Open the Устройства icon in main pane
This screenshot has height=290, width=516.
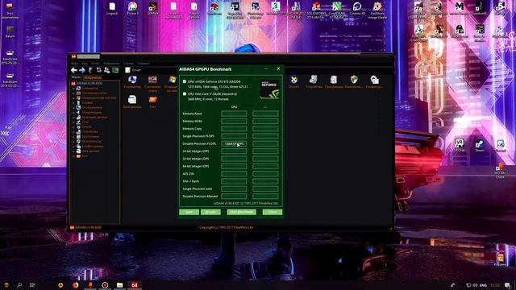click(x=314, y=81)
